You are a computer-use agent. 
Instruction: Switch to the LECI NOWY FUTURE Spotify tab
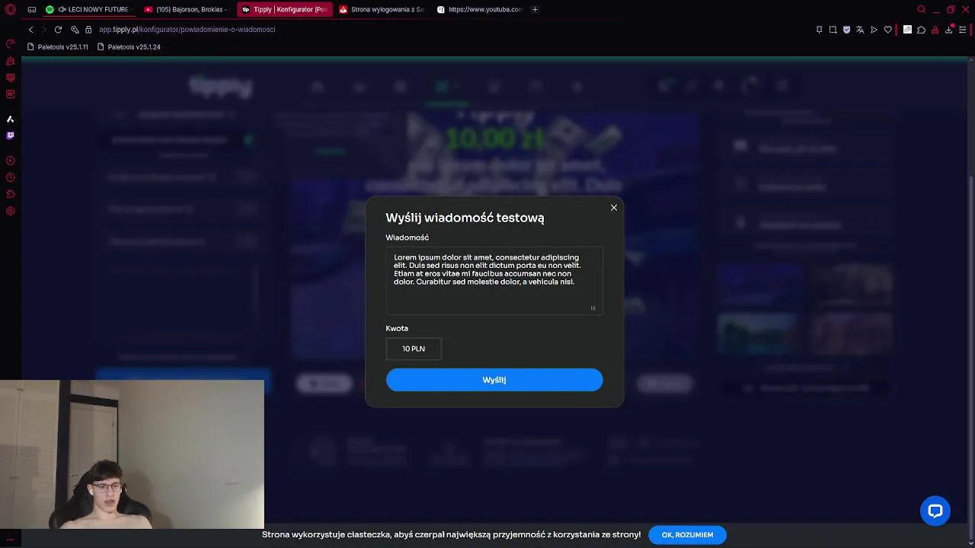88,10
